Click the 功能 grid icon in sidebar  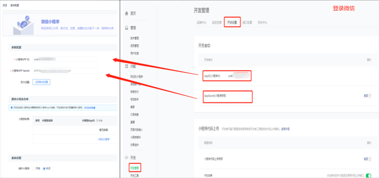point(126,66)
